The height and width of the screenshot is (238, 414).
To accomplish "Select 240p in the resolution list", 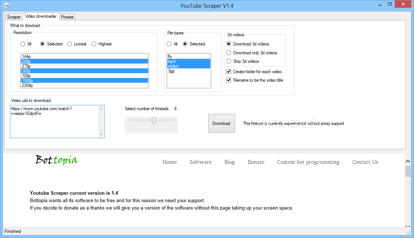I will [84, 61].
